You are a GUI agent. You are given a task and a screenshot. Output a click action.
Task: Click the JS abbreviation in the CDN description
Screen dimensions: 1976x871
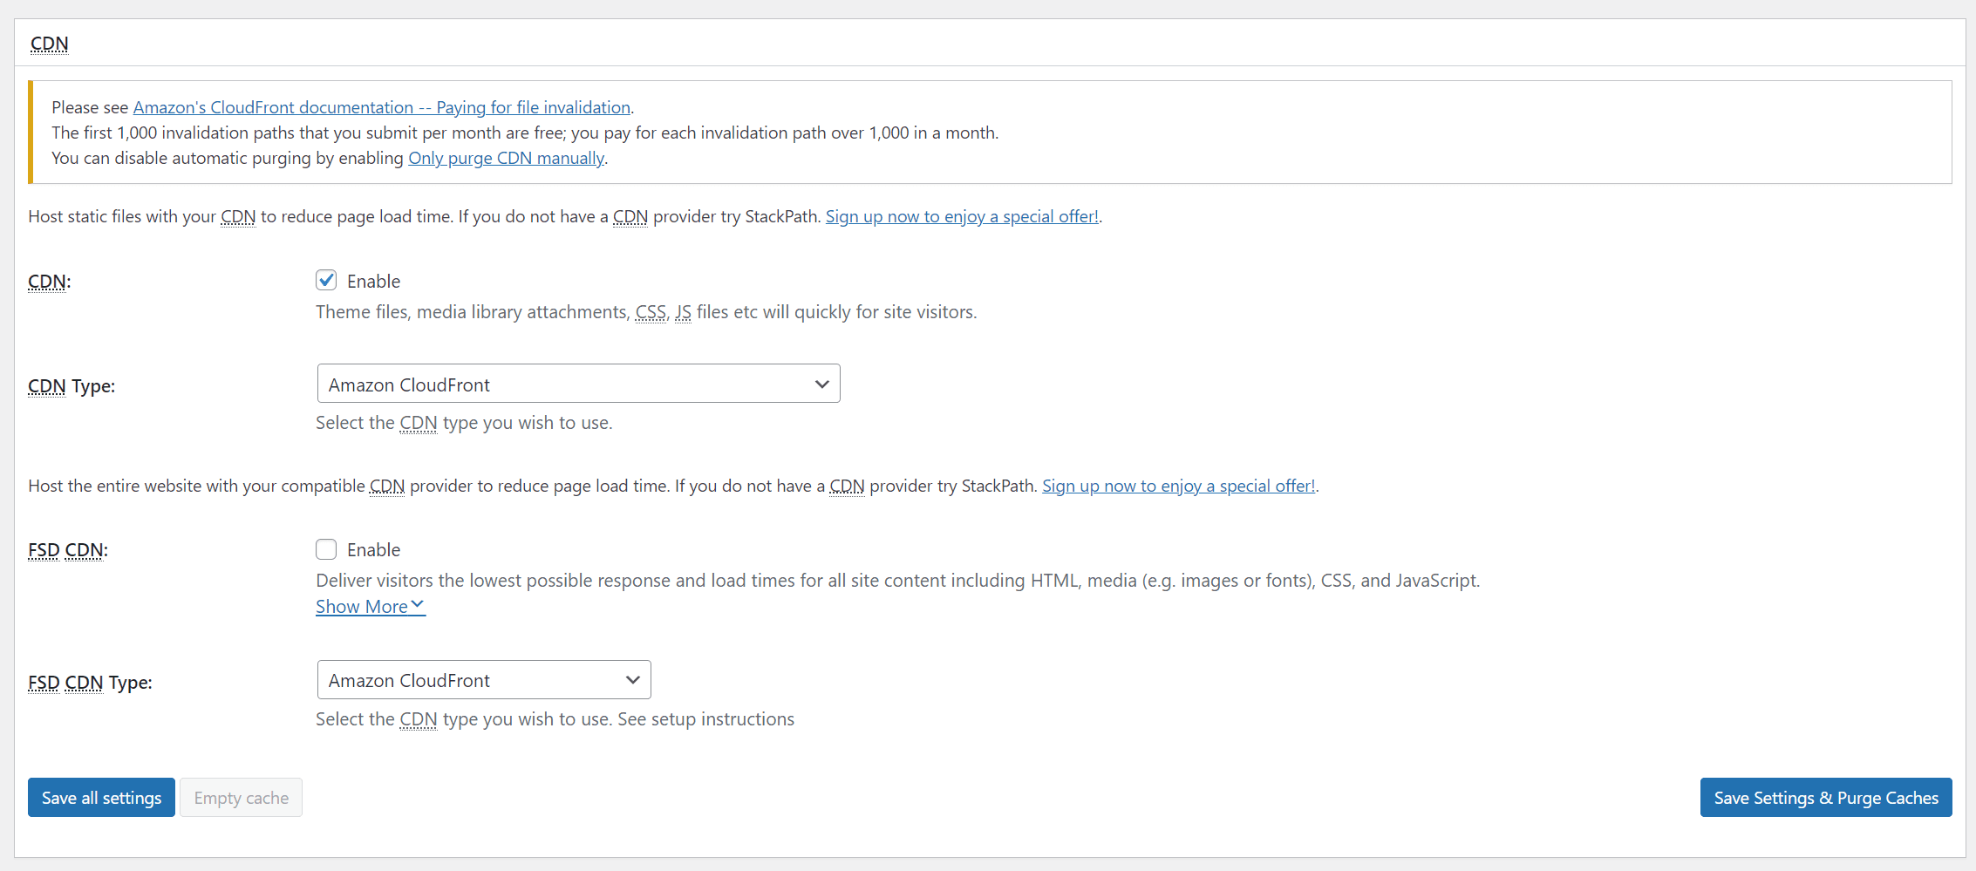pos(683,312)
